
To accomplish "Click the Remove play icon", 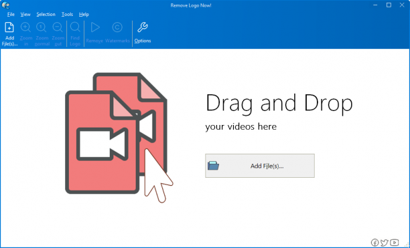I will 95,27.
